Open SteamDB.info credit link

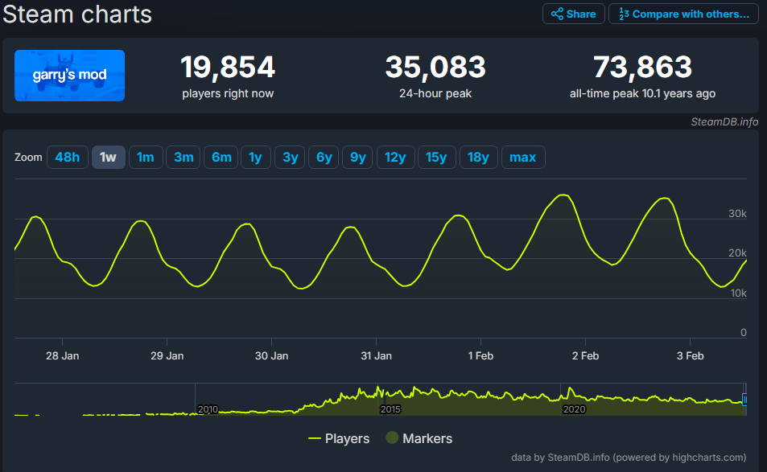pos(724,121)
